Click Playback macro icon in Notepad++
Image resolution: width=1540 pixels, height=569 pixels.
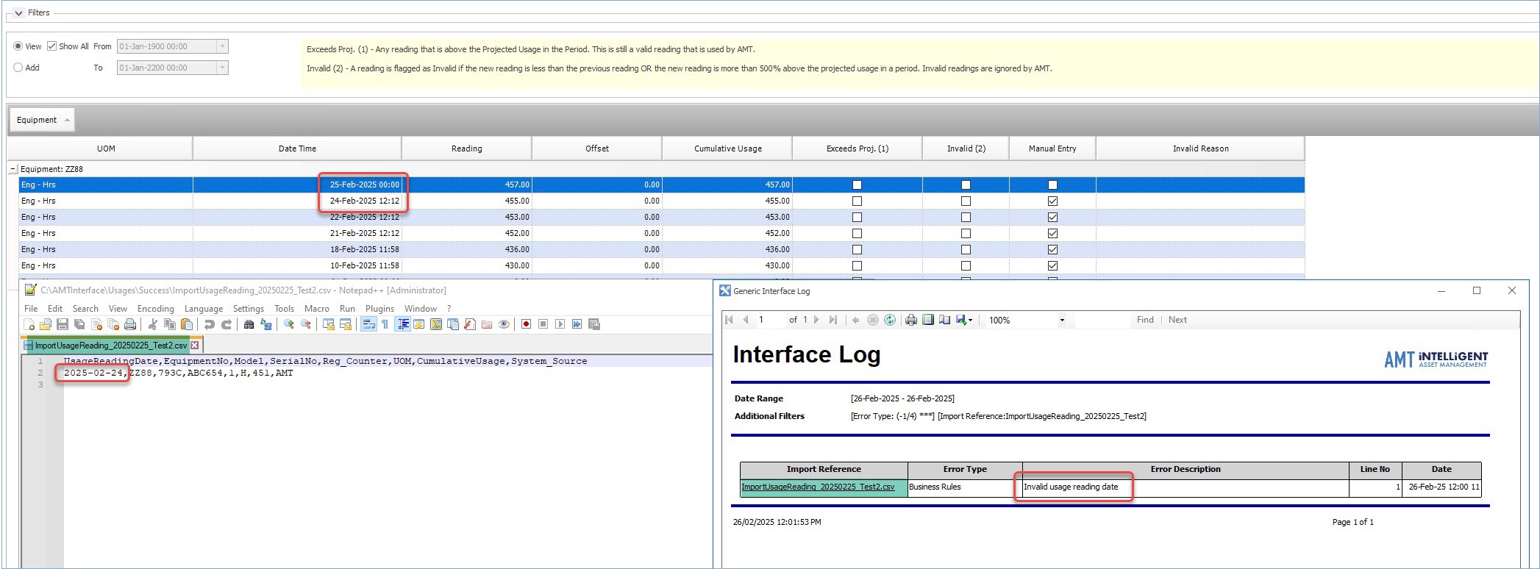(560, 324)
